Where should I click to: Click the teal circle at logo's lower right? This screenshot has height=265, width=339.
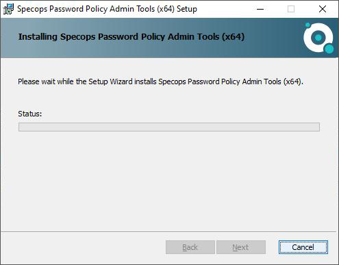tap(329, 49)
